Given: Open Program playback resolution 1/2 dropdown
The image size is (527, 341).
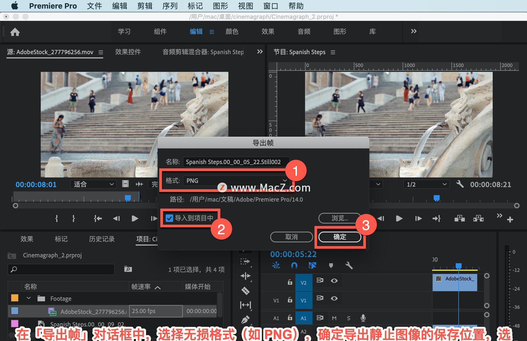Looking at the screenshot, I should coord(426,184).
